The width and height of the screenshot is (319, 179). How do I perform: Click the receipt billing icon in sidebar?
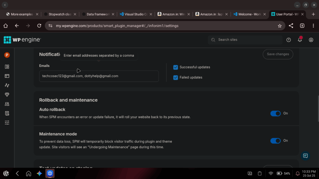pyautogui.click(x=7, y=113)
